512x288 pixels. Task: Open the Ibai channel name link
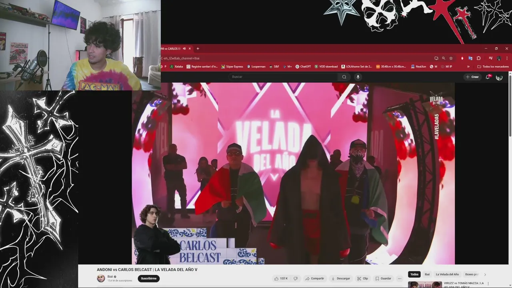tap(110, 276)
